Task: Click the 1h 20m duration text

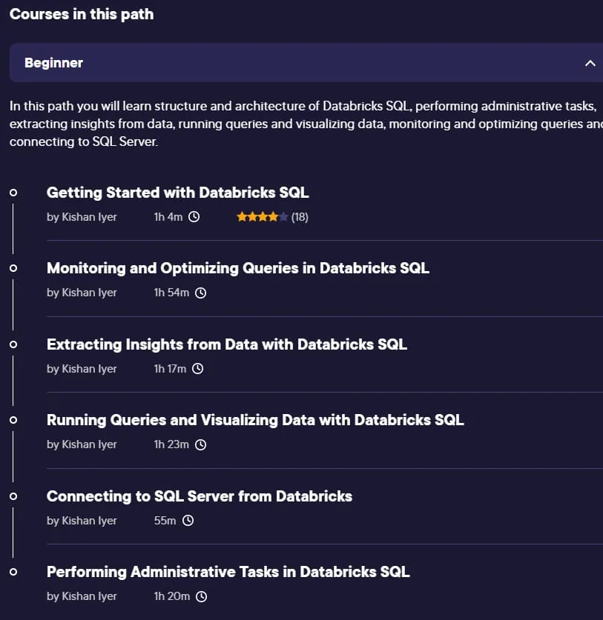Action: (x=172, y=596)
